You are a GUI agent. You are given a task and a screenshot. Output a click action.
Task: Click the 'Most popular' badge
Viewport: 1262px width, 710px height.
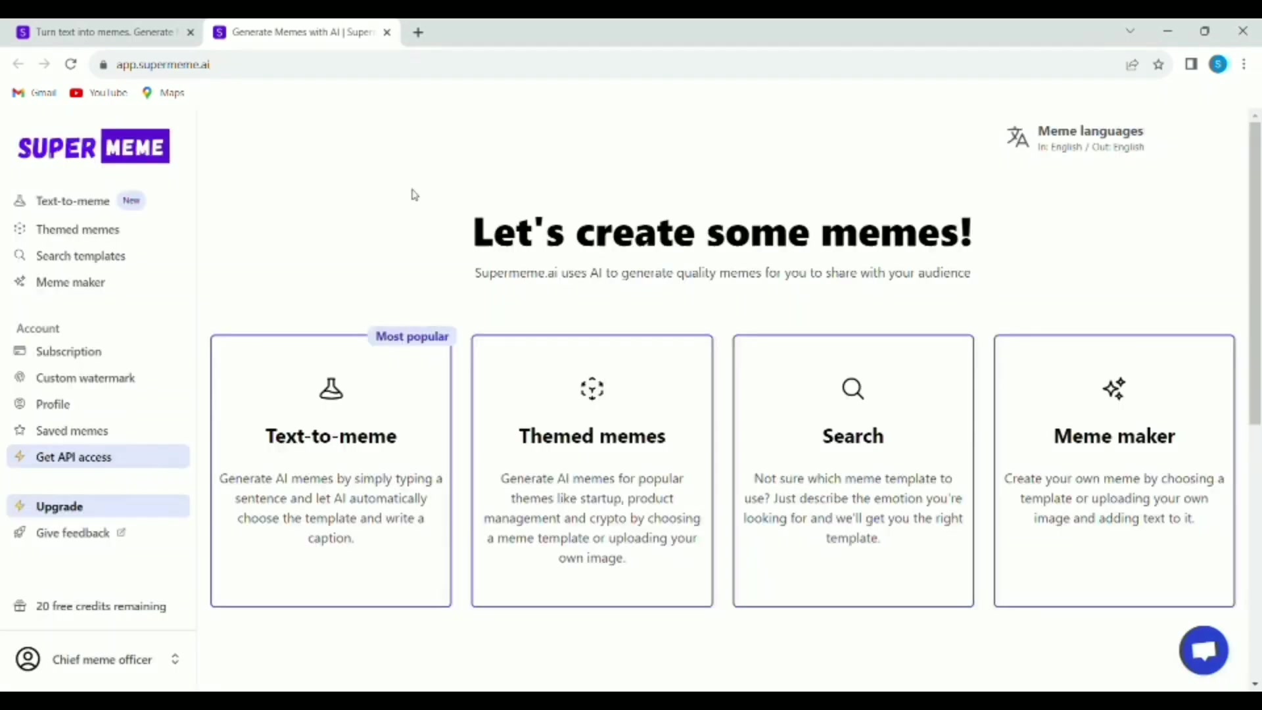click(x=412, y=336)
